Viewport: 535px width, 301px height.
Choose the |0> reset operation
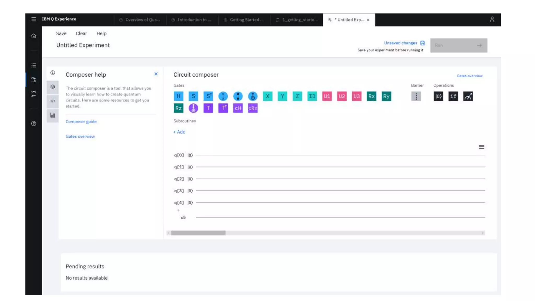(438, 96)
